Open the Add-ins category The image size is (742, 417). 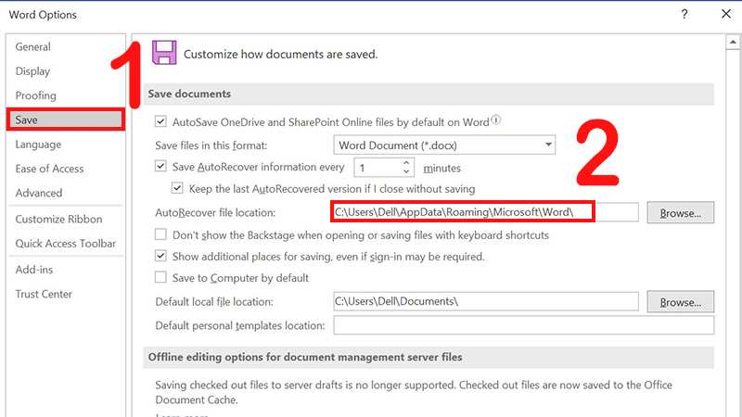click(34, 270)
